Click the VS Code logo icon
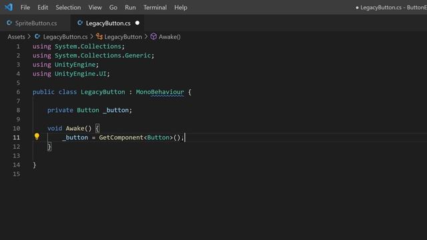 coord(9,7)
